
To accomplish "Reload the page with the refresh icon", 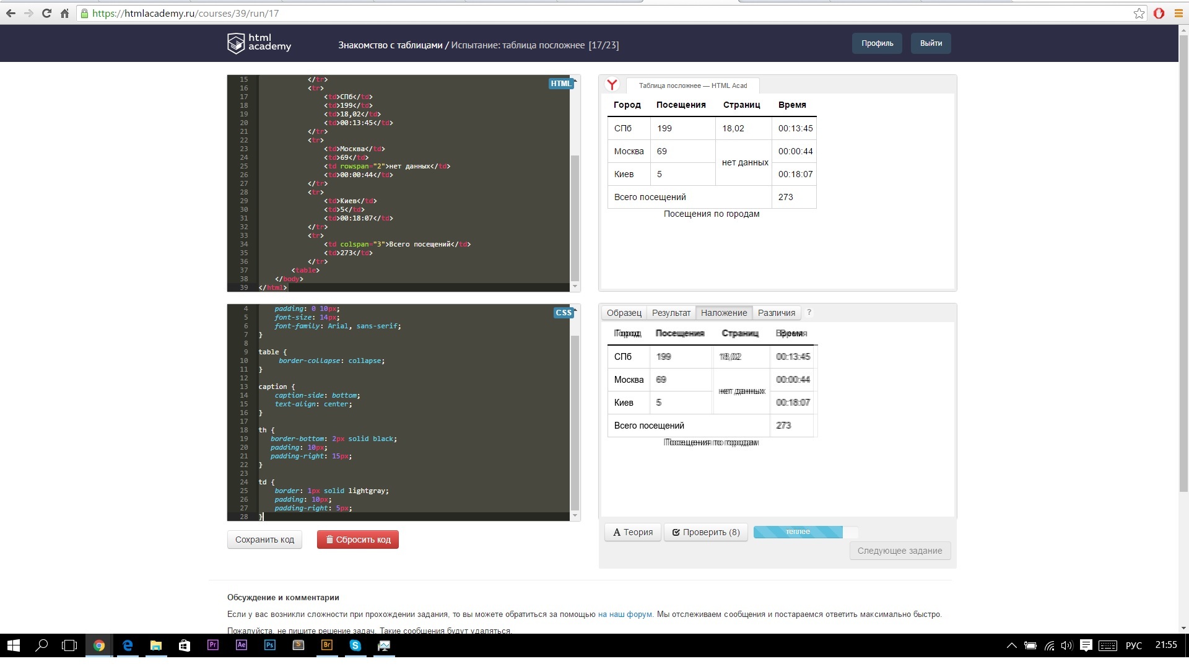I will (x=46, y=13).
